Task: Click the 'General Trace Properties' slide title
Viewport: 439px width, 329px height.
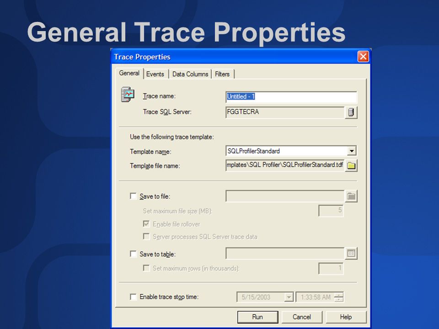Action: (x=187, y=32)
